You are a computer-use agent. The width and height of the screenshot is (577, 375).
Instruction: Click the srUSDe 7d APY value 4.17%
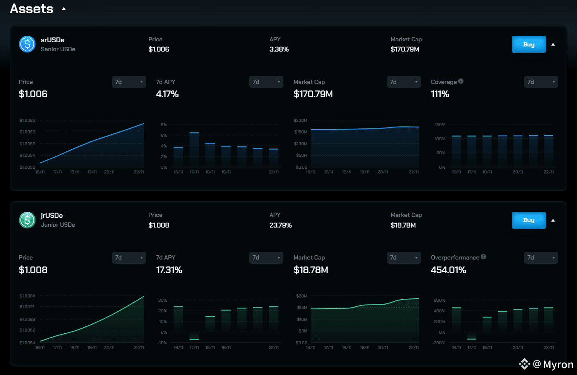tap(167, 94)
